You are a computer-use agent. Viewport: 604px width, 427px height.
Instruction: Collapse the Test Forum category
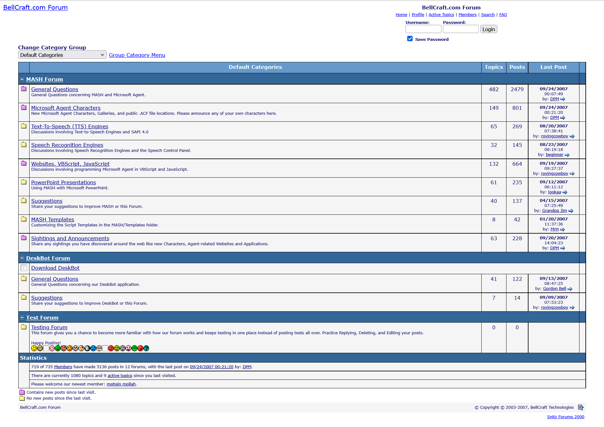click(22, 318)
